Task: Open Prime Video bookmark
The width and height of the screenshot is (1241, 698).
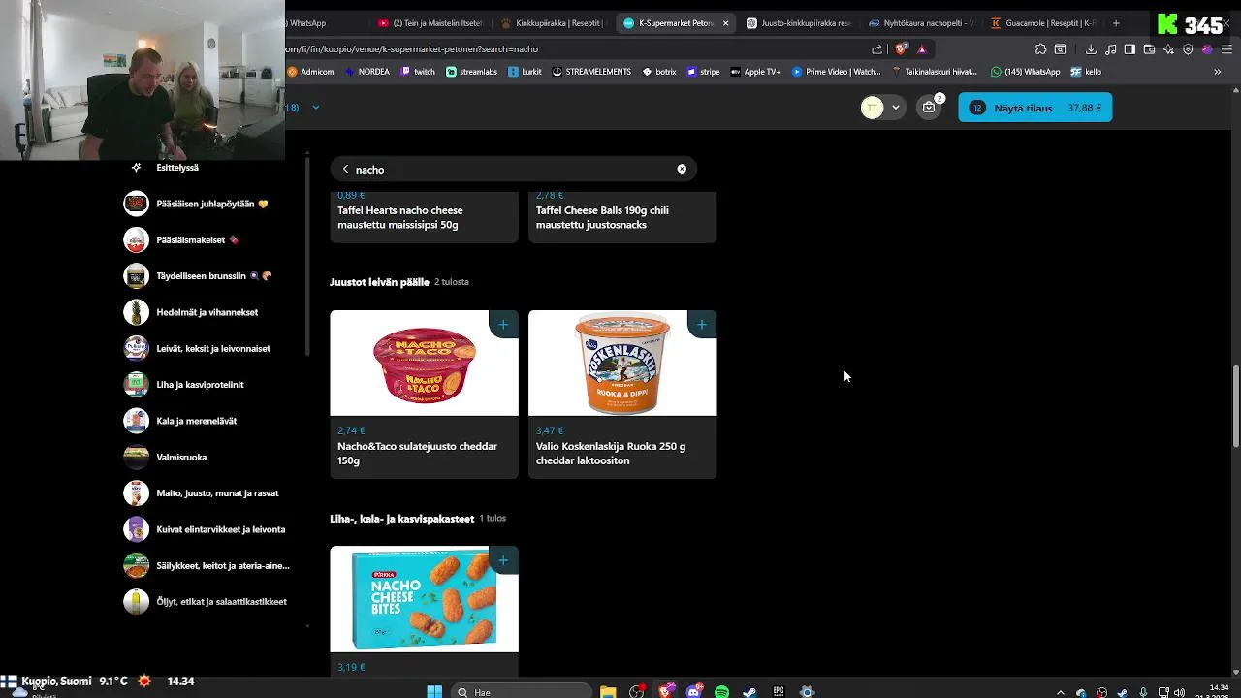Action: (x=837, y=72)
